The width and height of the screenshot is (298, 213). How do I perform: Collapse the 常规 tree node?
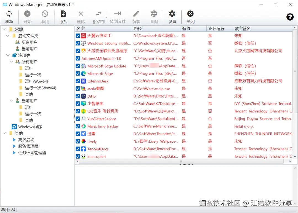[x=4, y=29]
